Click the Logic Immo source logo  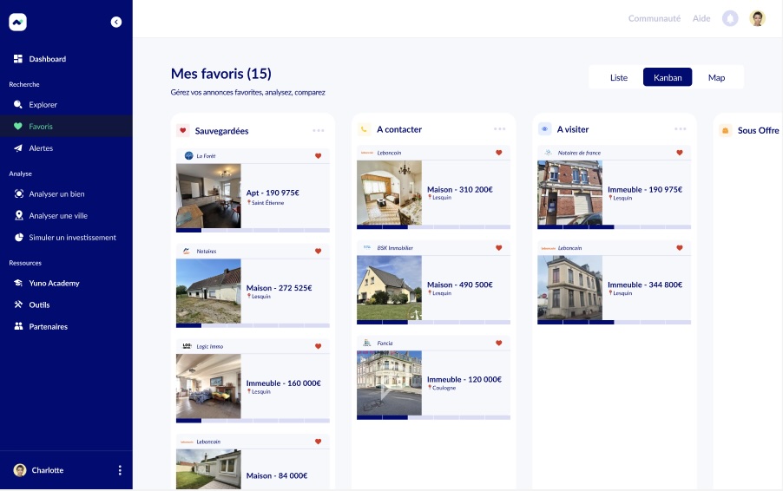point(188,346)
